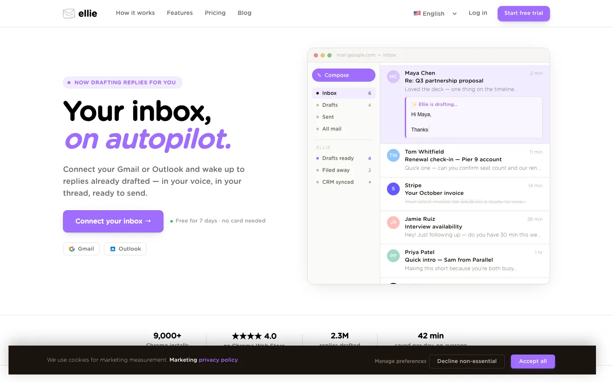Click the "9,000+" installs stat
613x383 pixels.
click(167, 336)
